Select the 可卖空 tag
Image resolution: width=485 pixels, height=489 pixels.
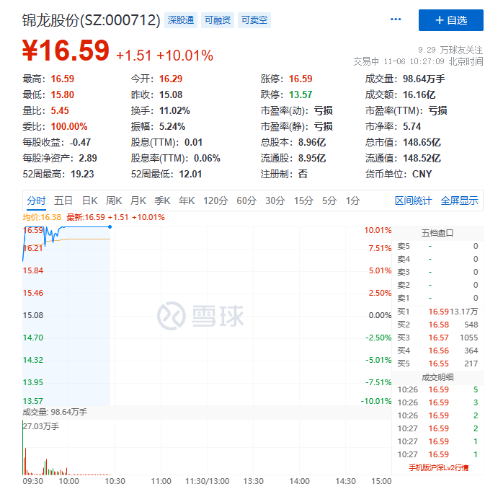pos(254,20)
